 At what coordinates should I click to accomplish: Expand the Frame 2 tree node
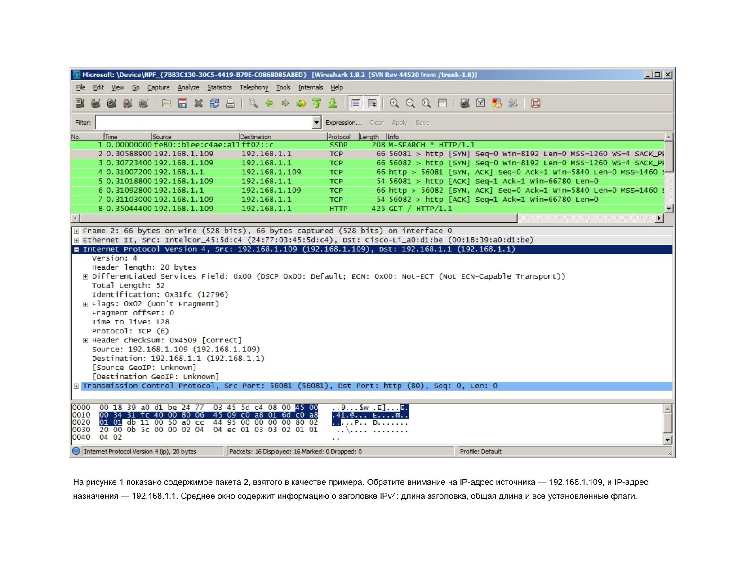(76, 231)
